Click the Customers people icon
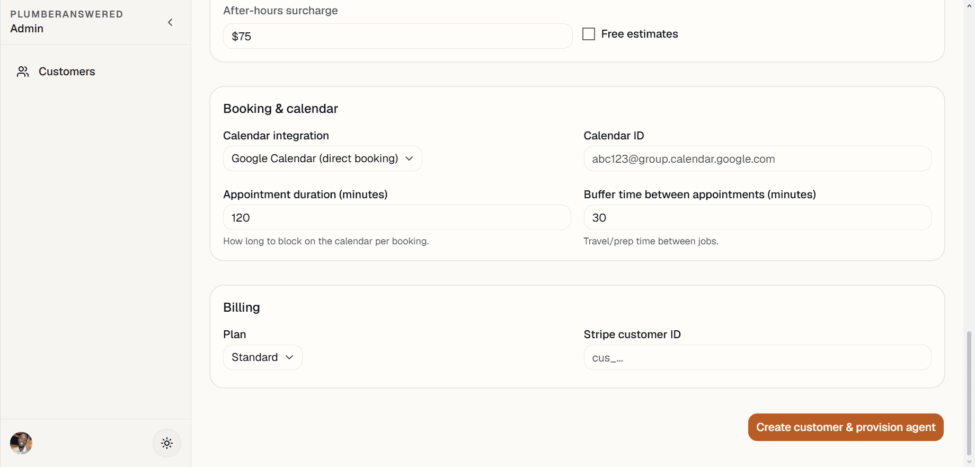 pyautogui.click(x=23, y=72)
